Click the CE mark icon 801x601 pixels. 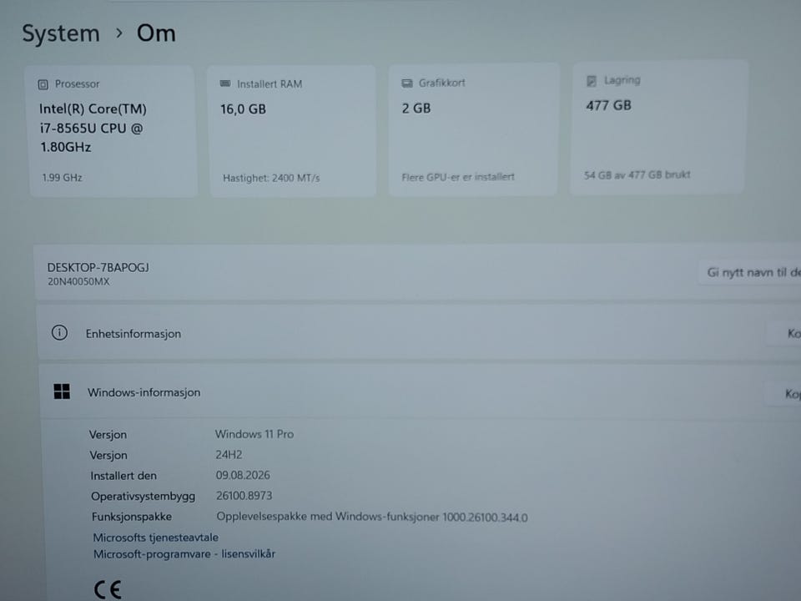click(x=108, y=589)
